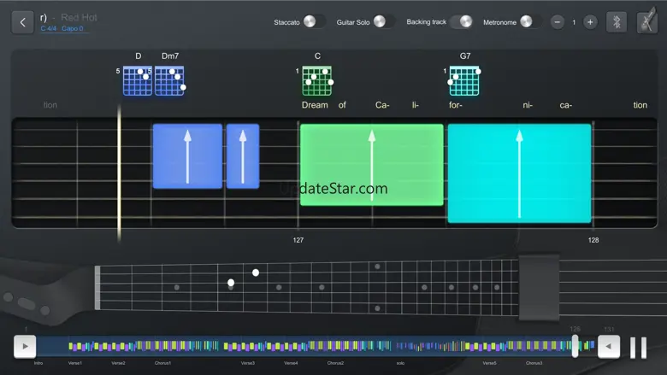667x375 pixels.
Task: Click the loop end marker on the timeline
Action: [608, 346]
